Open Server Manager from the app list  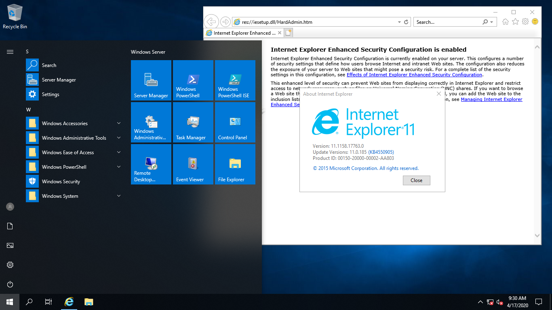(x=75, y=80)
